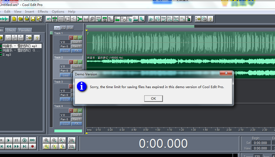Click the clock settings toolbar icon
Viewport: 275px width, 157px height.
tap(204, 19)
